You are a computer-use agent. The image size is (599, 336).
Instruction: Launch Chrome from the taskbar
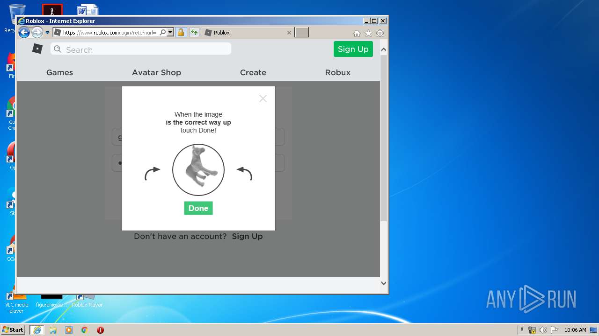[85, 330]
